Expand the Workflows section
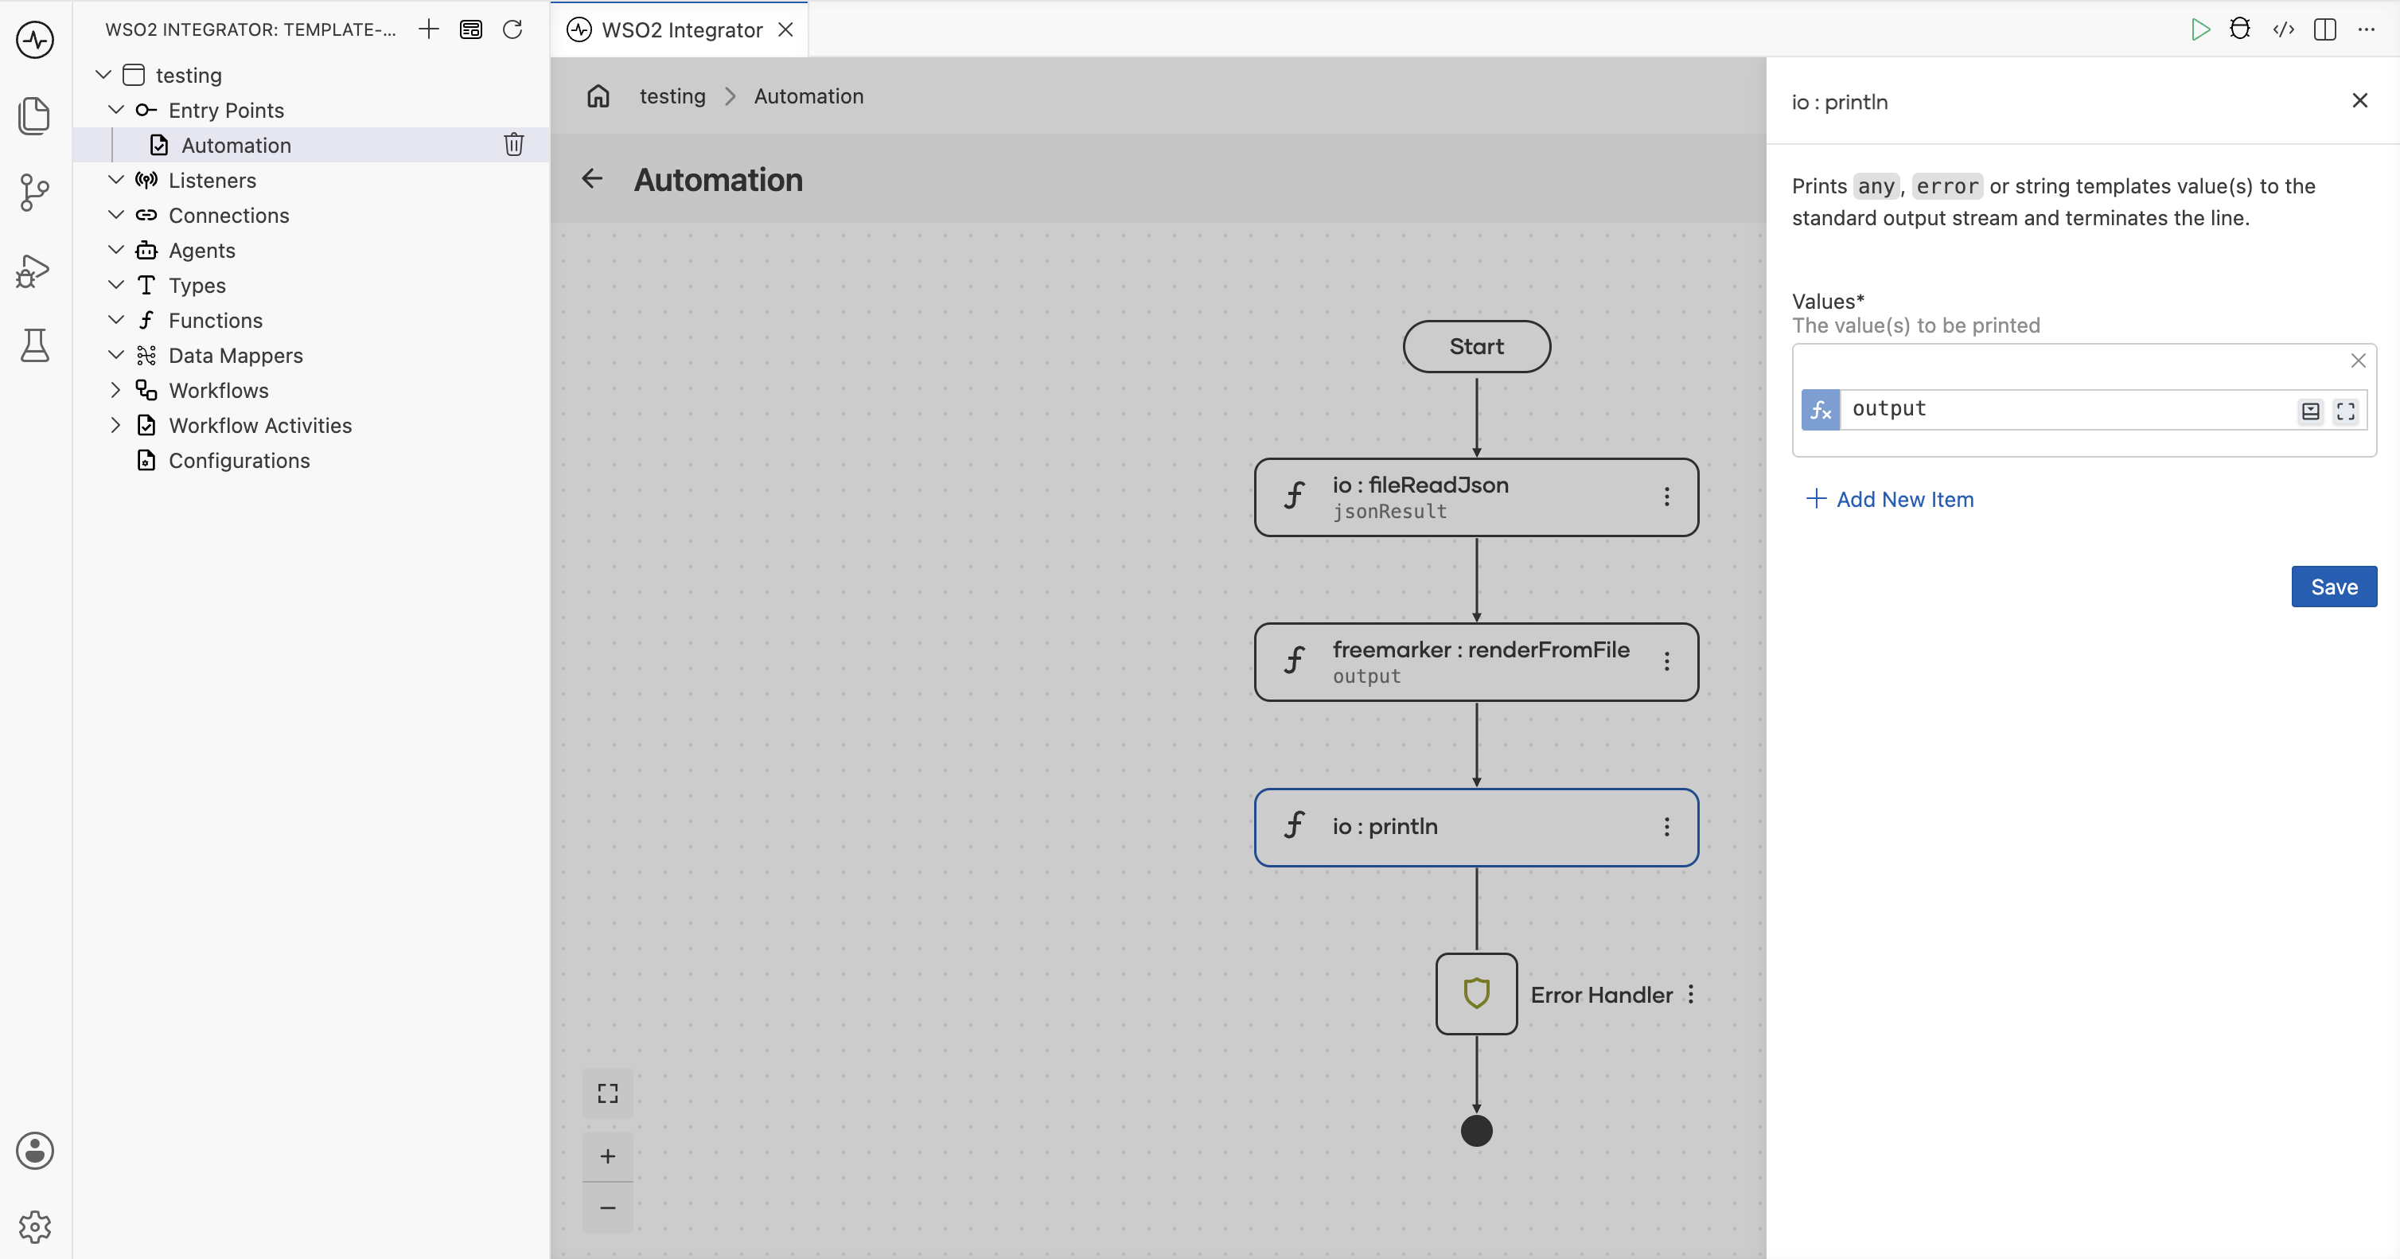 (x=116, y=389)
